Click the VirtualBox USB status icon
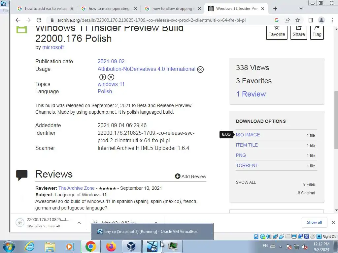 tap(282, 237)
